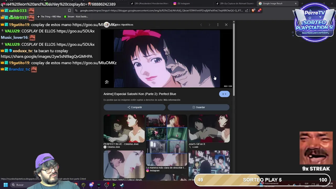The width and height of the screenshot is (336, 189).
Task: Open the yellow circular app in taskbar
Action: [83, 185]
